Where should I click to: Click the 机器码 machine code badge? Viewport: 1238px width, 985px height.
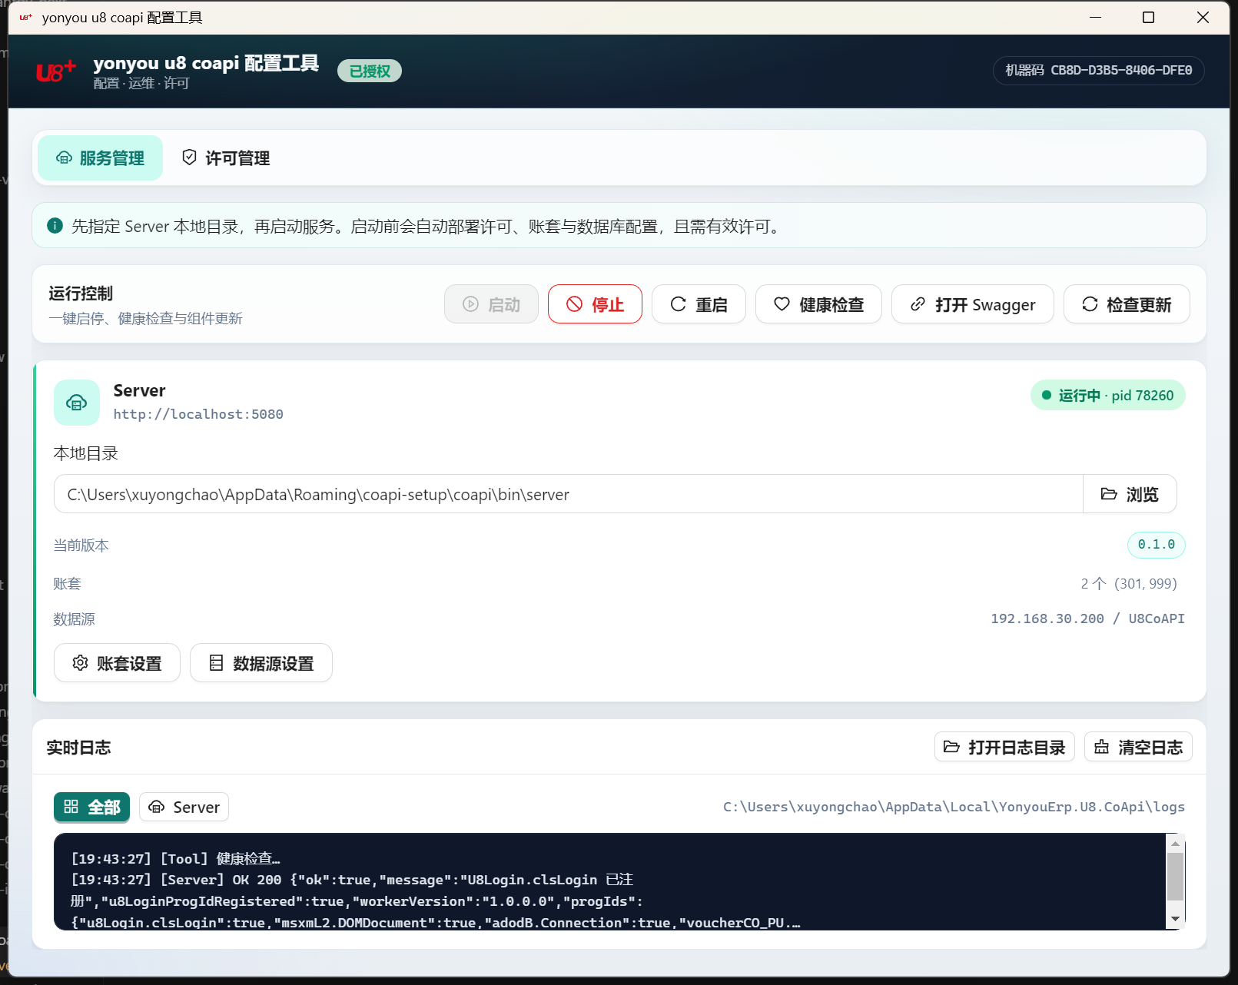click(1098, 71)
